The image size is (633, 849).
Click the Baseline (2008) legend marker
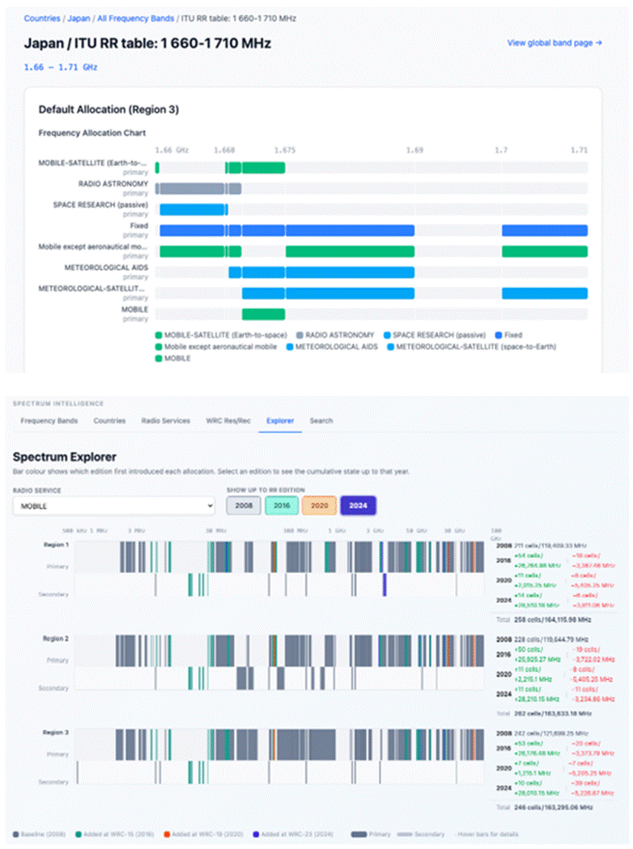tap(15, 834)
